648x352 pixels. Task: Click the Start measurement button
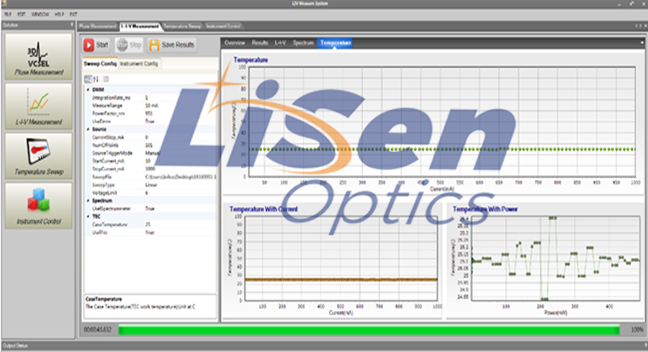tap(96, 45)
